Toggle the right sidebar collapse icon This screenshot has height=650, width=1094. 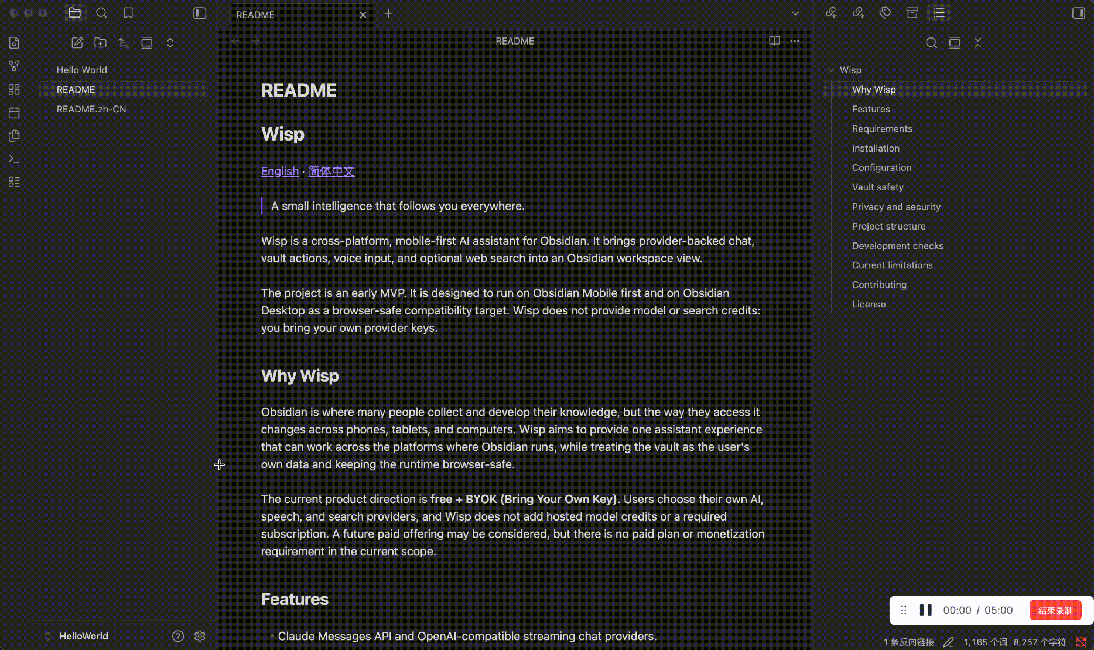pos(1079,13)
